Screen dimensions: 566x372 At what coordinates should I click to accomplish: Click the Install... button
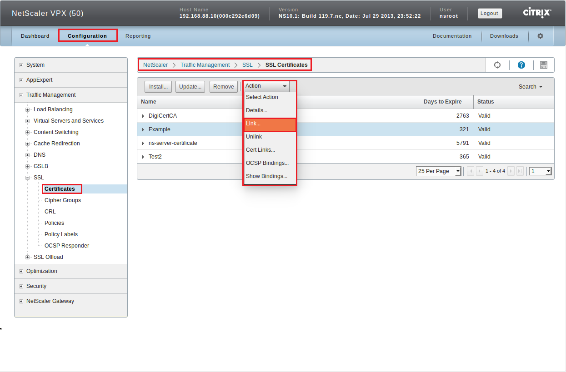click(x=159, y=87)
